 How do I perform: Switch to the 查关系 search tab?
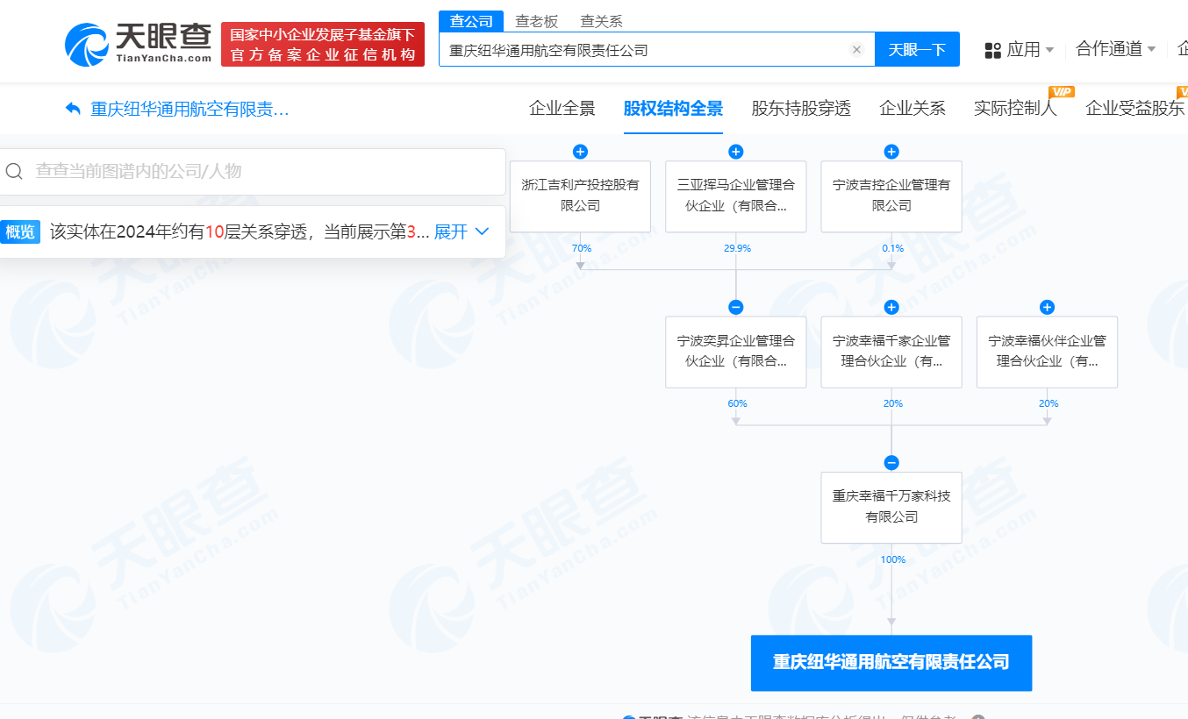pyautogui.click(x=602, y=22)
